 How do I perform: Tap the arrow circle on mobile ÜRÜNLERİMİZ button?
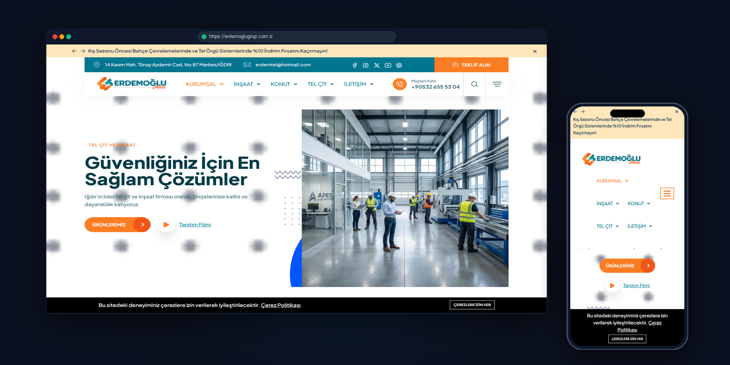(x=648, y=266)
